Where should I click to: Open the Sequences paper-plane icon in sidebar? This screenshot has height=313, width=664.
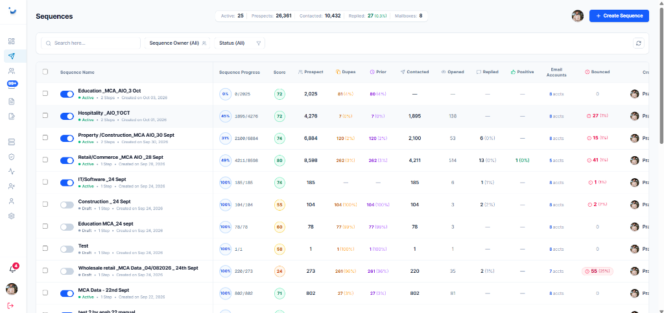[12, 56]
